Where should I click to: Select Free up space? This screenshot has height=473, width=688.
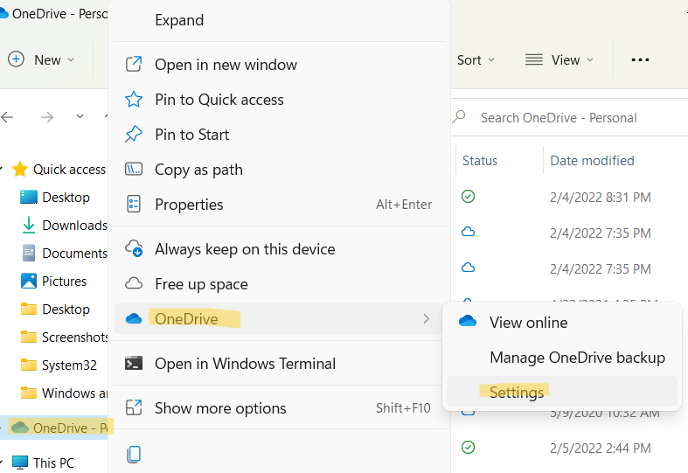click(x=279, y=284)
